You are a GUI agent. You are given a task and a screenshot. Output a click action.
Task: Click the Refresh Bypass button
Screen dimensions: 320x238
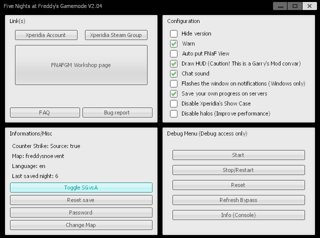click(239, 200)
